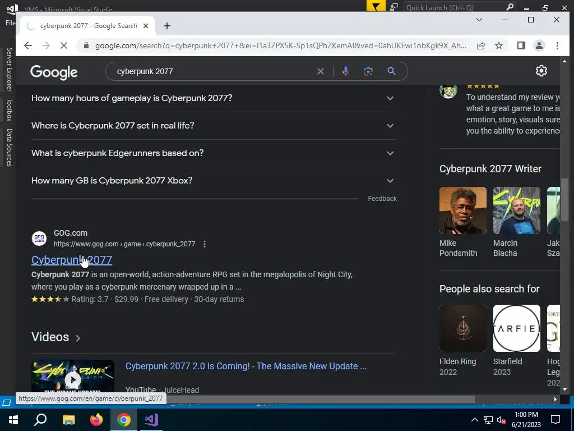The width and height of the screenshot is (574, 431).
Task: Clear the Google search box text
Action: pos(321,71)
